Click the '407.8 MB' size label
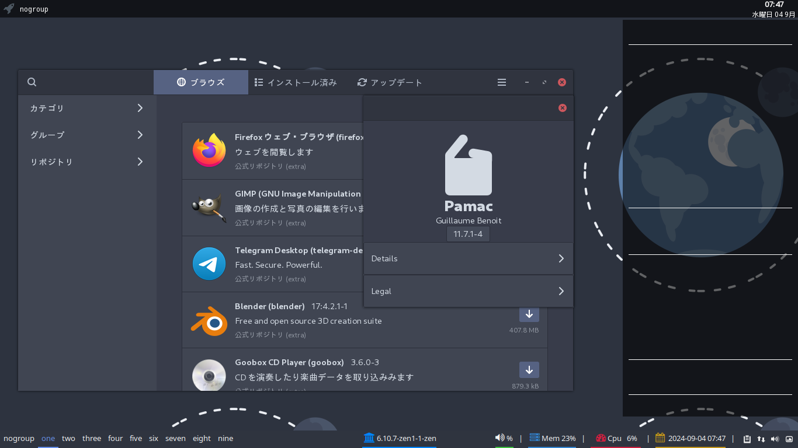Viewport: 798px width, 448px height. tap(524, 330)
